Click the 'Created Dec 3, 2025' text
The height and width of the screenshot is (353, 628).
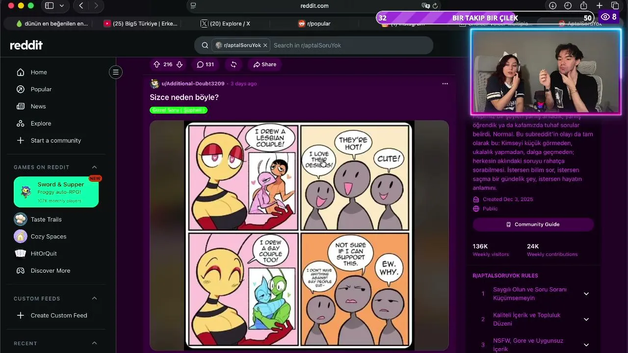point(508,200)
